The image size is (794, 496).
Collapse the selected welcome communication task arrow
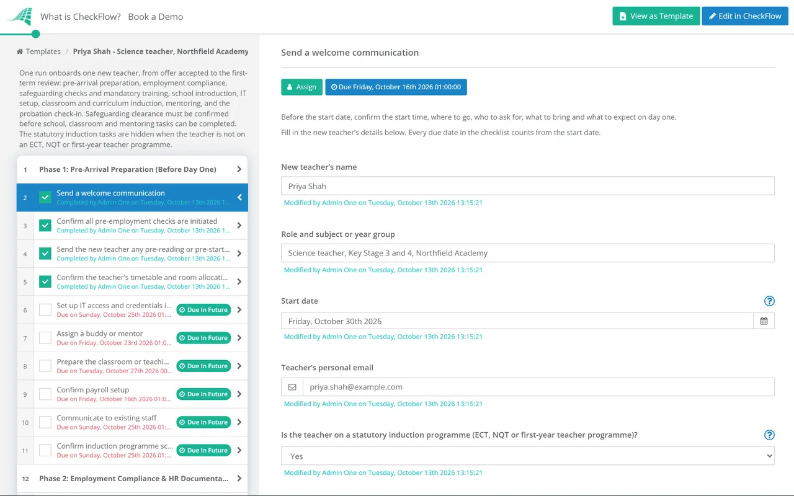pyautogui.click(x=239, y=198)
